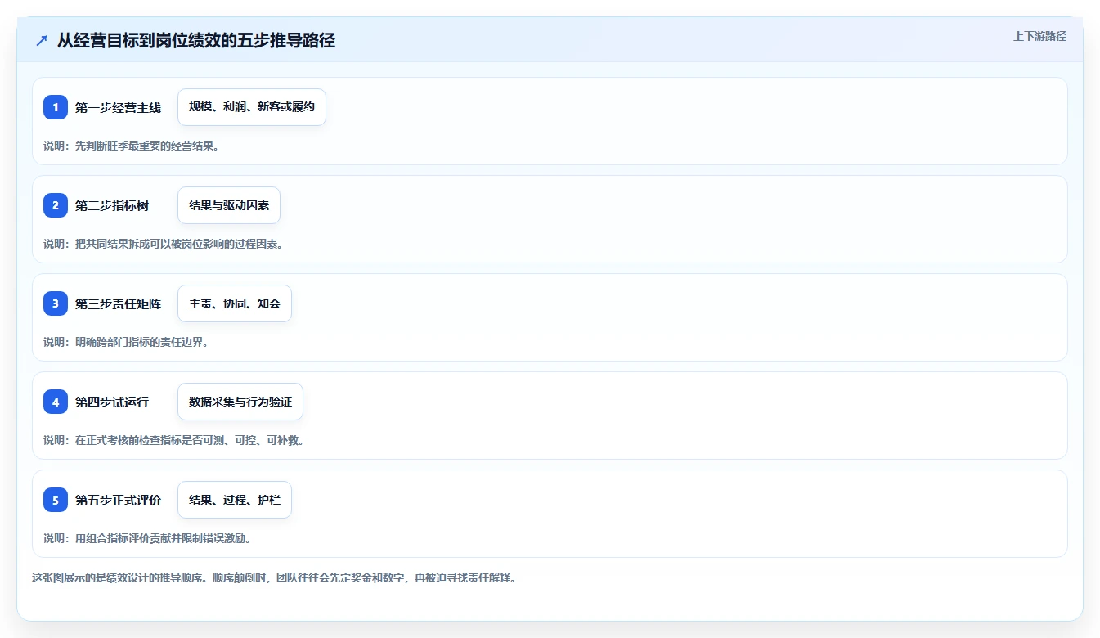Click the 第一步经营主线 step label
1100x638 pixels.
[118, 107]
